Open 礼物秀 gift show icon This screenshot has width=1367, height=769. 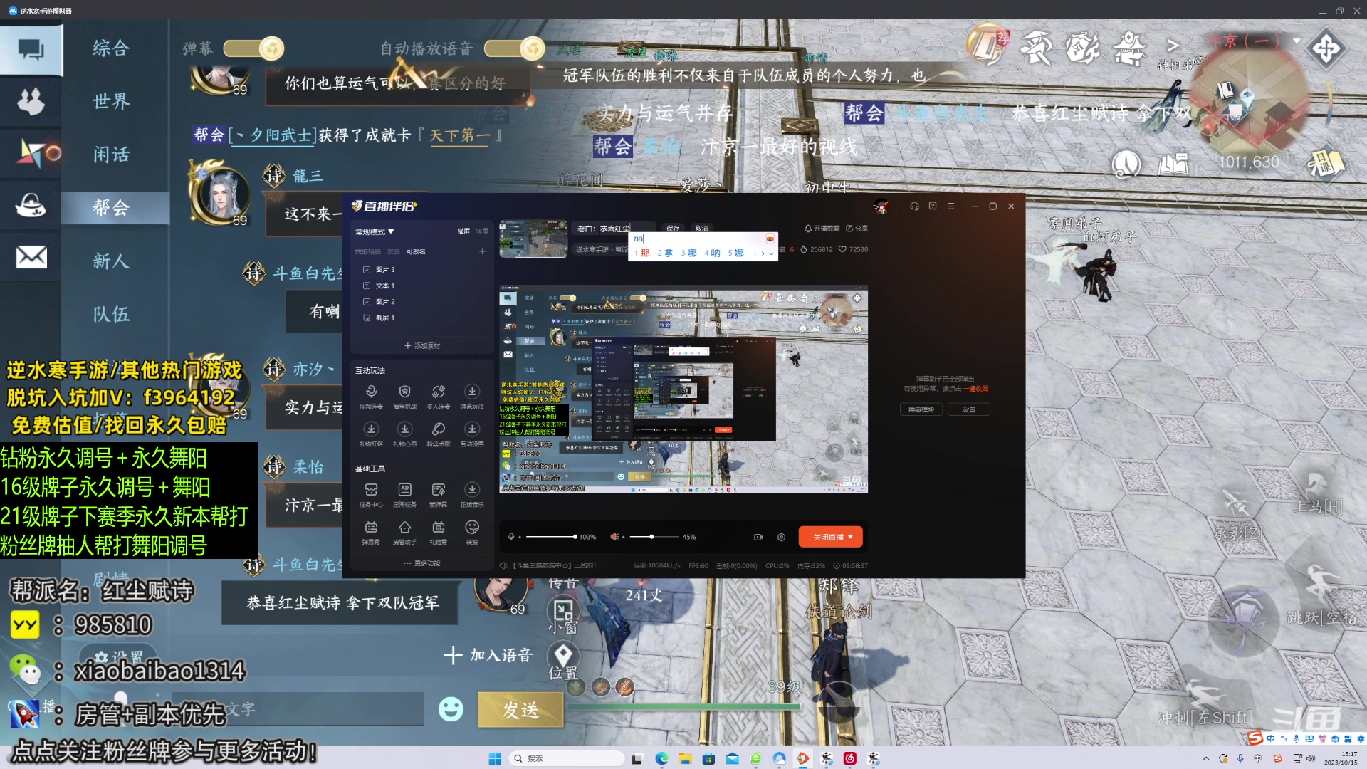click(439, 532)
